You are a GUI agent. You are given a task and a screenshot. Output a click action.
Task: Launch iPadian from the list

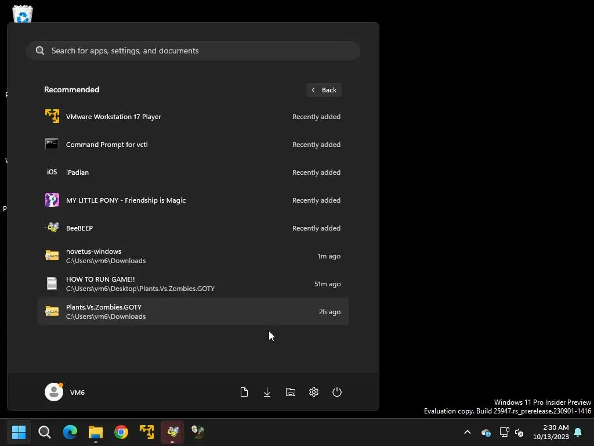tap(193, 172)
